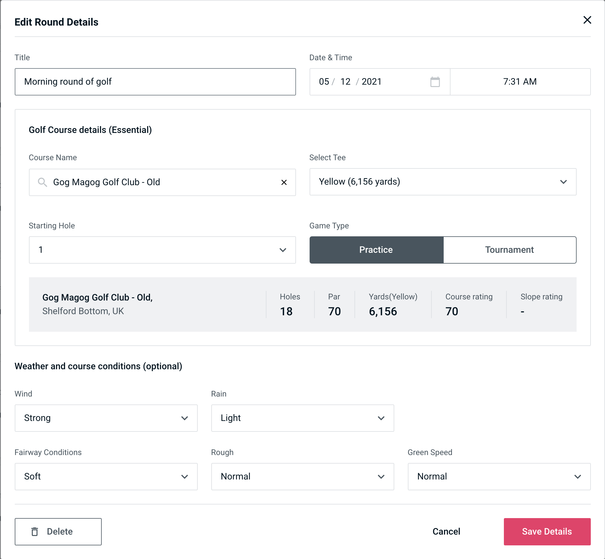
Task: Click the clear X icon on course name
Action: [x=284, y=182]
